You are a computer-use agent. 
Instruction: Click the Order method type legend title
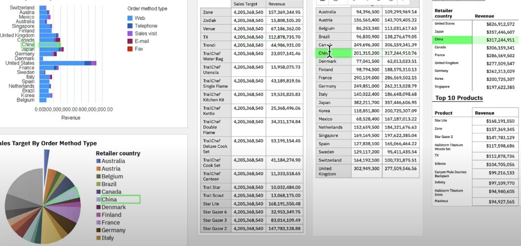point(147,8)
